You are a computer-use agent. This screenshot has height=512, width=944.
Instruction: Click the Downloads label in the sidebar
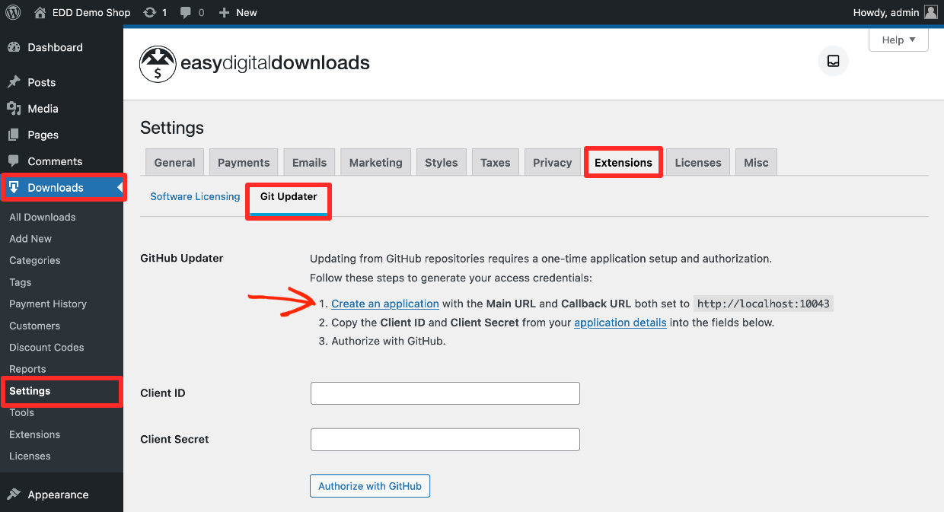click(56, 188)
